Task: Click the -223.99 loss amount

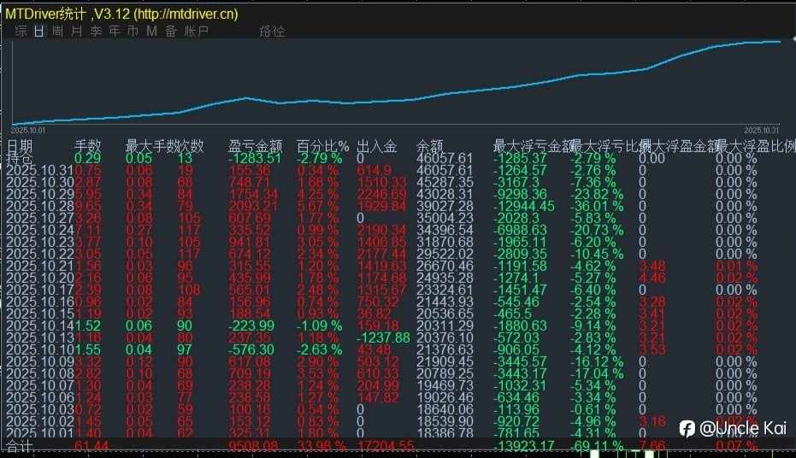Action: coord(251,326)
